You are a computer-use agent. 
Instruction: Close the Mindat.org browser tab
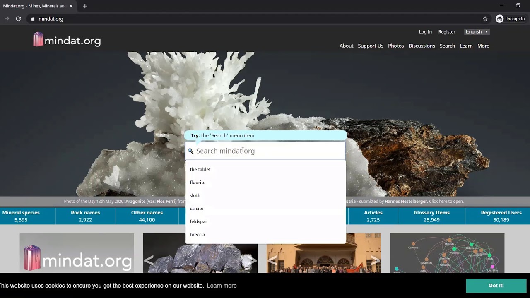coord(71,6)
